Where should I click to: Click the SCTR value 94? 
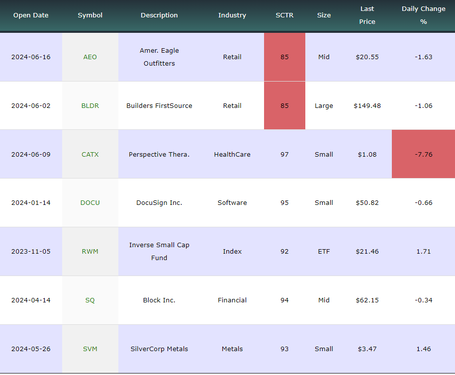pos(284,300)
